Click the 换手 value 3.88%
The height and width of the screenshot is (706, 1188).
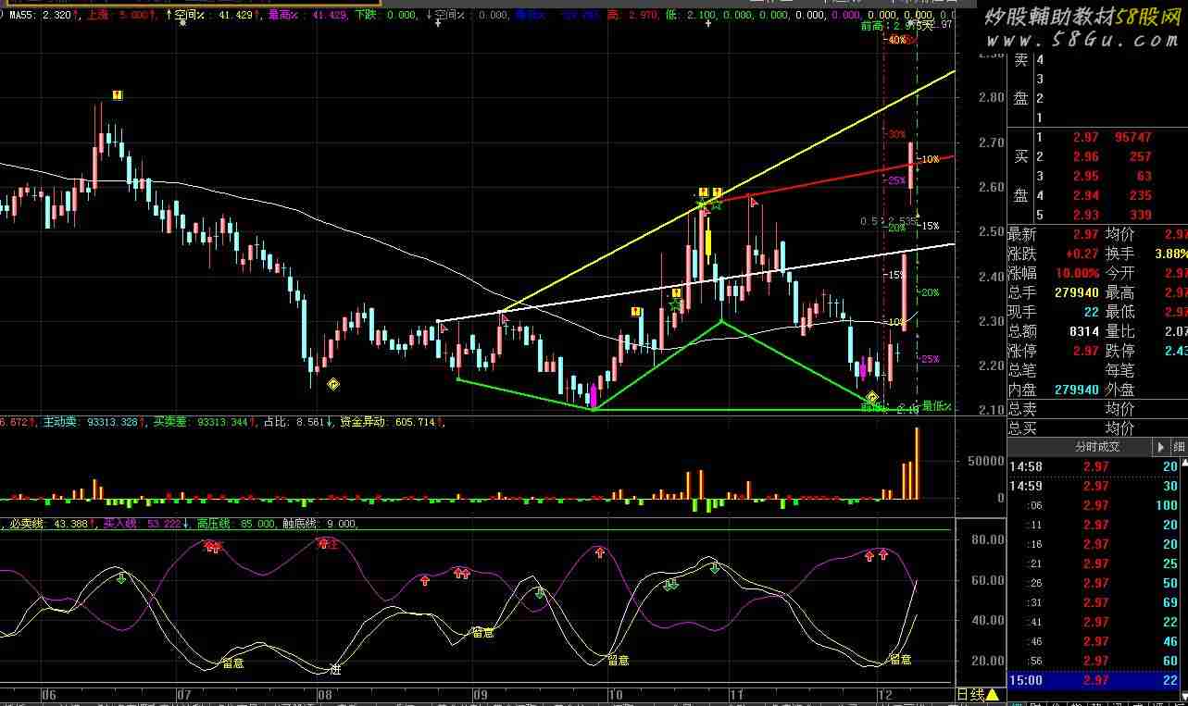(x=1171, y=254)
